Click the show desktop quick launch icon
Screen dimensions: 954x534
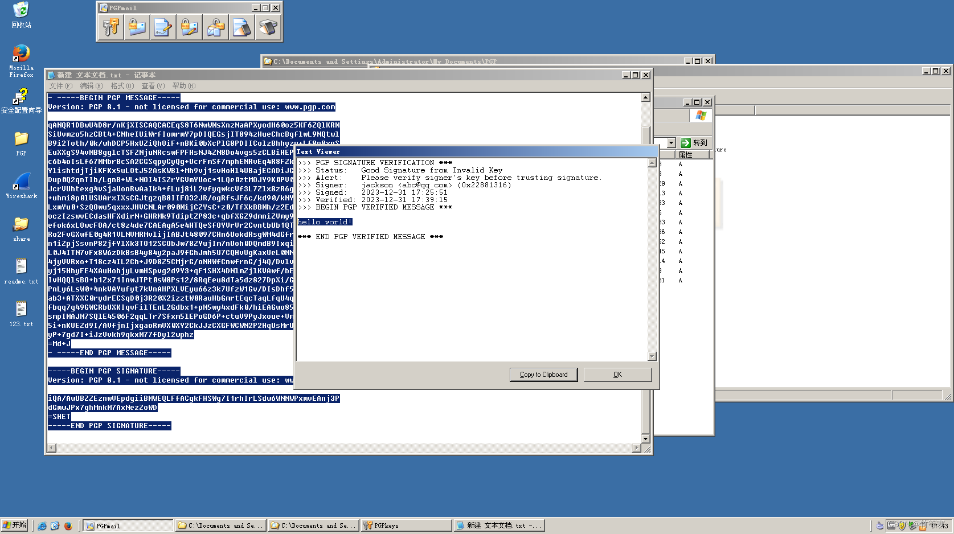55,525
